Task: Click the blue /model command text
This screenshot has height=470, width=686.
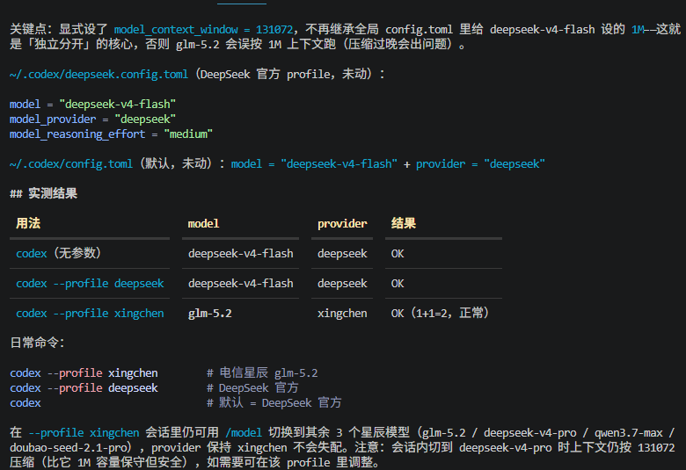Action: 244,433
